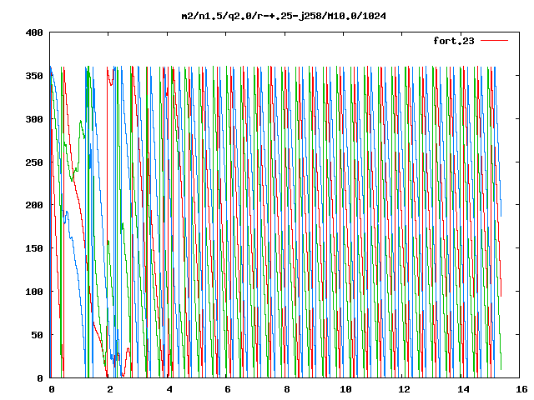This screenshot has height=400, width=534.
Task: Click the y-axis label 400
Action: [x=34, y=32]
